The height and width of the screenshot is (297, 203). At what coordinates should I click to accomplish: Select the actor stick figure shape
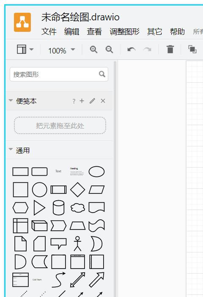click(x=77, y=244)
